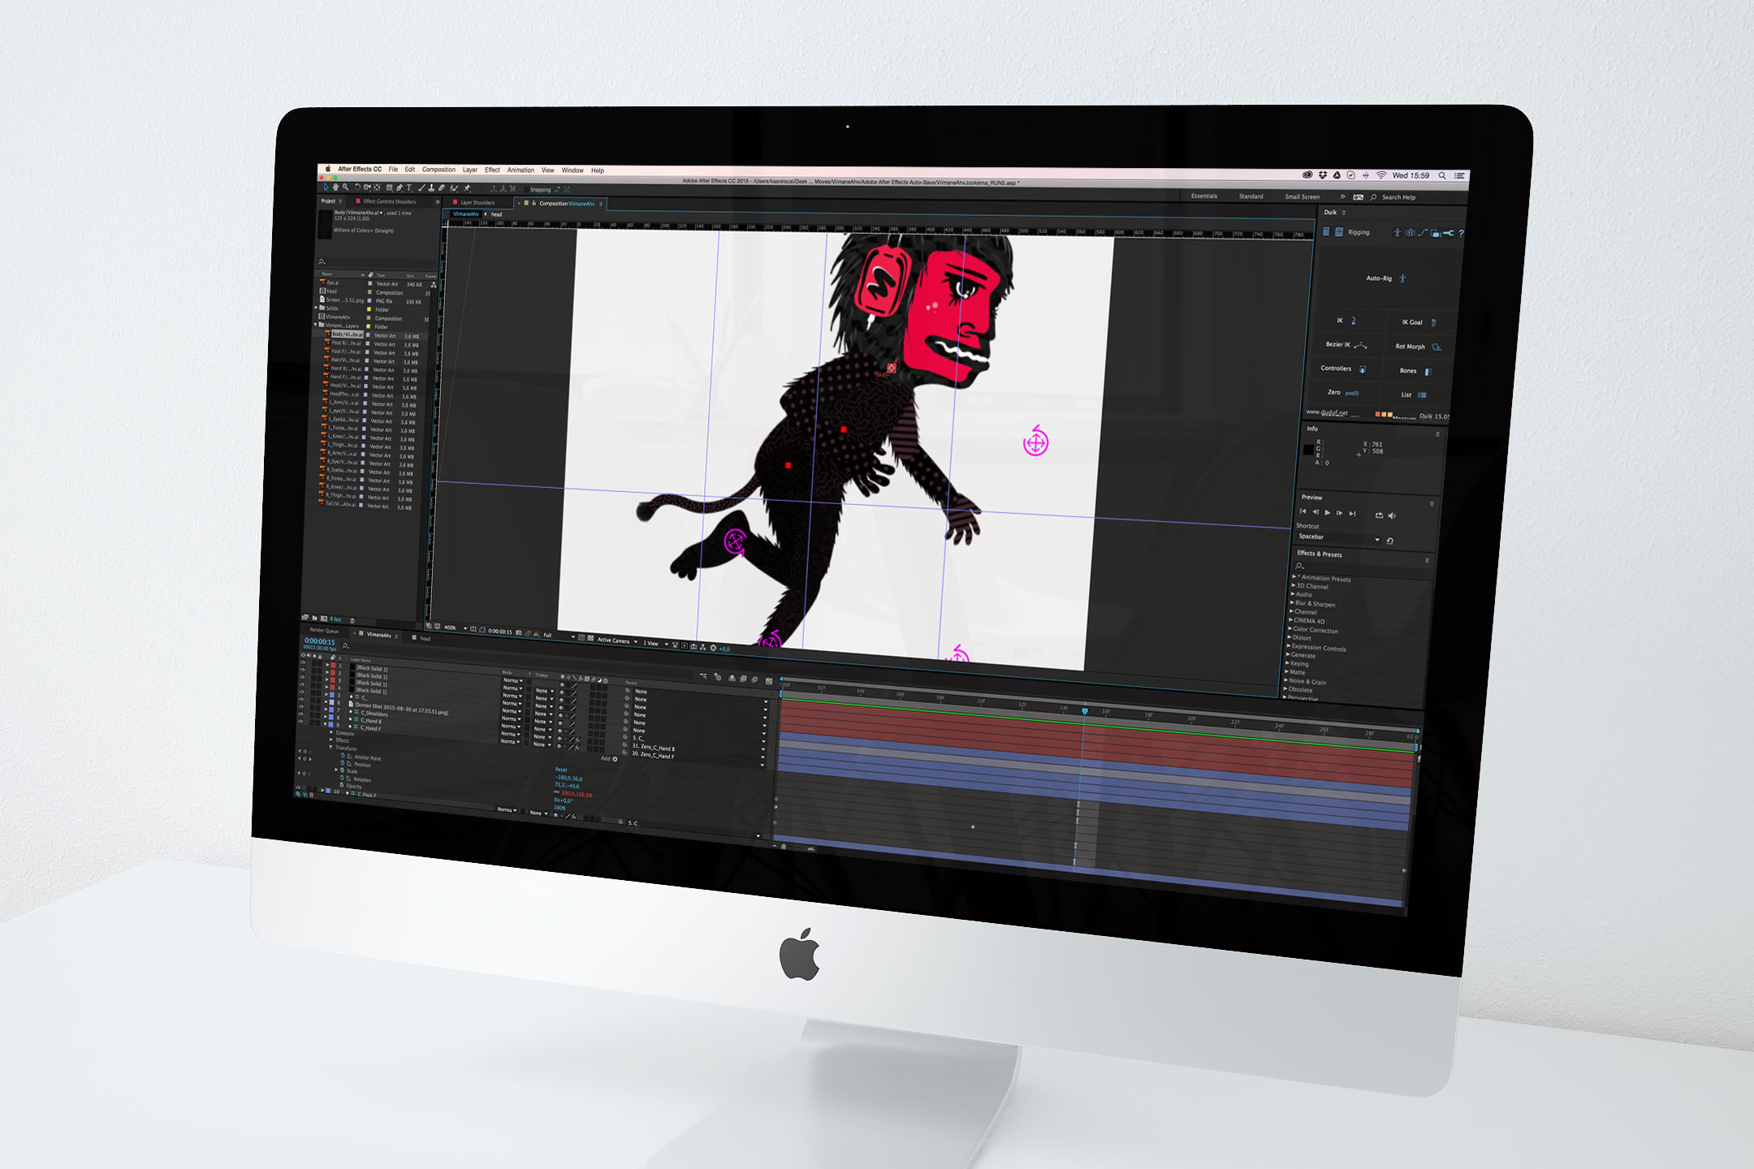The image size is (1754, 1169).
Task: Open the Notification Center icon
Action: [x=1459, y=175]
